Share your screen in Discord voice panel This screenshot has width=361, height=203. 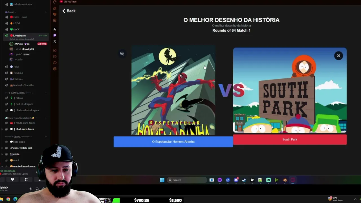coord(12,179)
